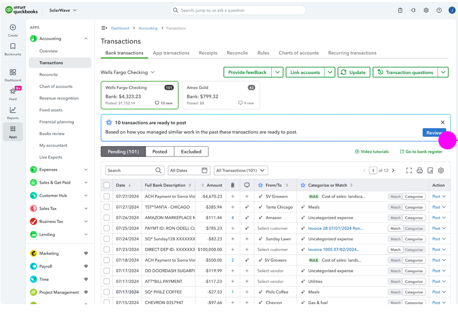Open Invoice 28 07/01/2024 link

pos(336,228)
